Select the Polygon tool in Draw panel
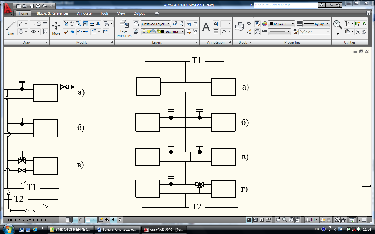The height and width of the screenshot is (234, 375). pos(39,24)
